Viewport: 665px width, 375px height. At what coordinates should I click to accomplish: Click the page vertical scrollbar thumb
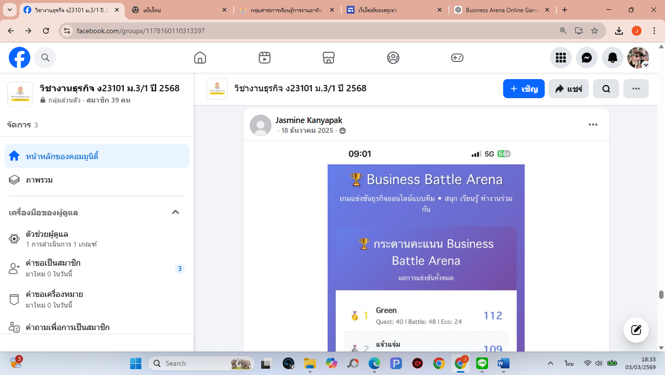661,294
